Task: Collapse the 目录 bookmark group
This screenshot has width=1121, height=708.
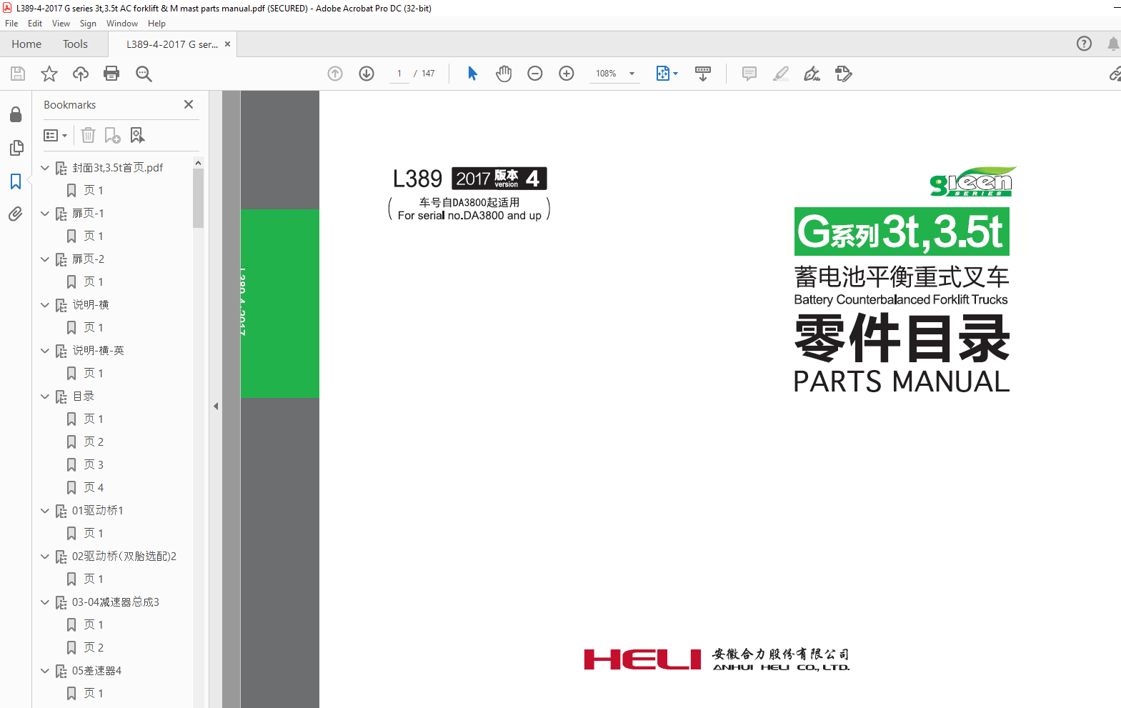Action: point(45,397)
